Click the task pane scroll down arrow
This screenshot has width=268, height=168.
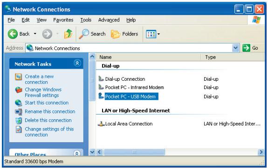92,152
